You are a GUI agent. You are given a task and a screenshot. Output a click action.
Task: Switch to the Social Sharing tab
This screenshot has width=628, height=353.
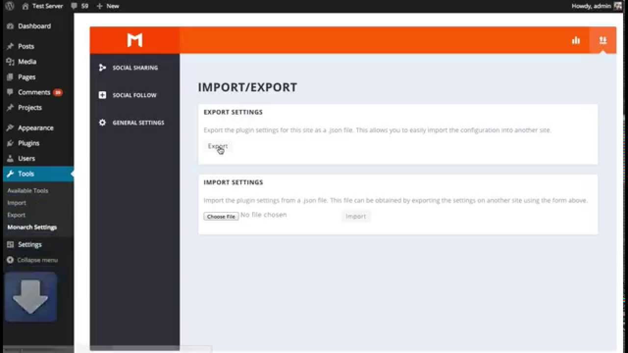[x=134, y=68]
